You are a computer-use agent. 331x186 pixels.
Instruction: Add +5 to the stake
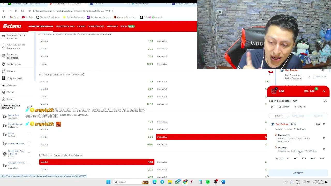click(295, 158)
